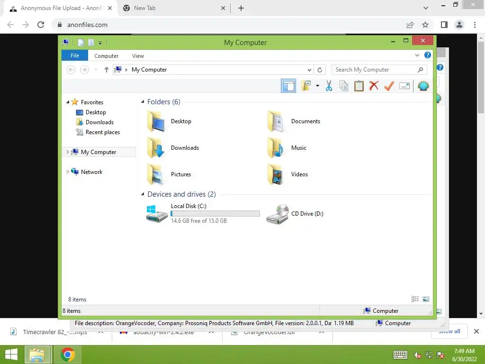Expand Network in navigation pane
Image resolution: width=485 pixels, height=364 pixels.
(x=68, y=172)
